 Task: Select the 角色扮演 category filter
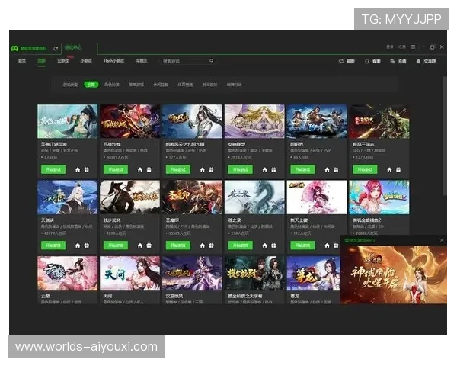click(x=112, y=85)
